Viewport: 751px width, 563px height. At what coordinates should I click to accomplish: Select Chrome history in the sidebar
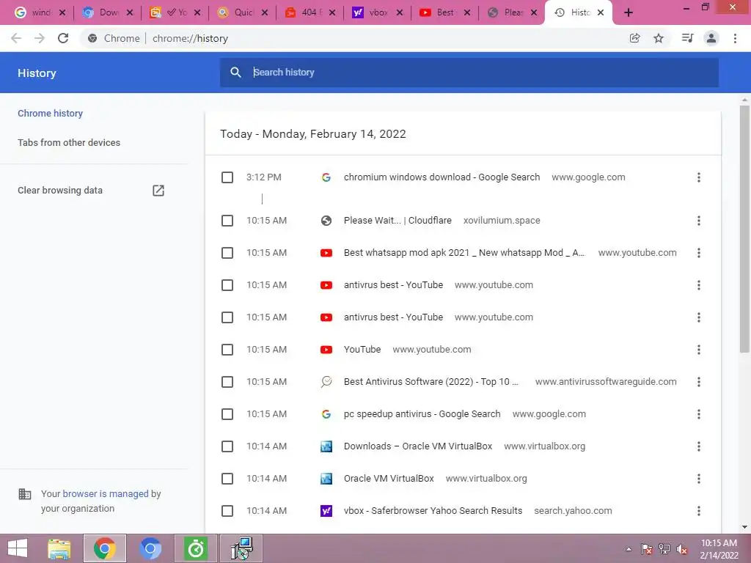[51, 114]
